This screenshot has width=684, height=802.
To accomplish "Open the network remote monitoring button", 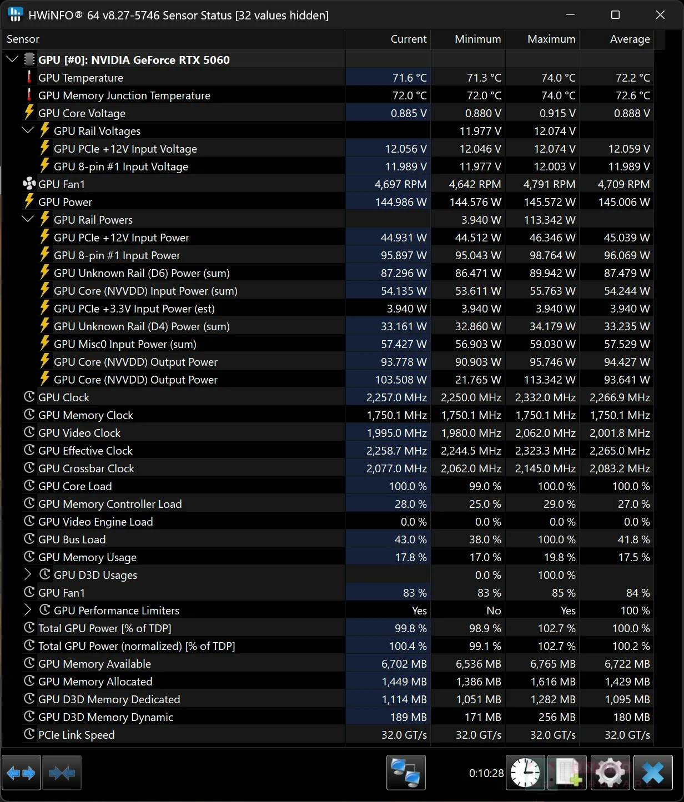I will 406,773.
